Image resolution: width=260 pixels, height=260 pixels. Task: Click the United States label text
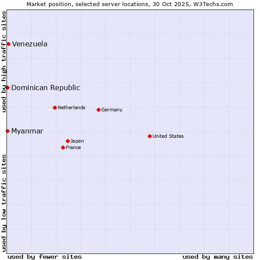[168, 136]
